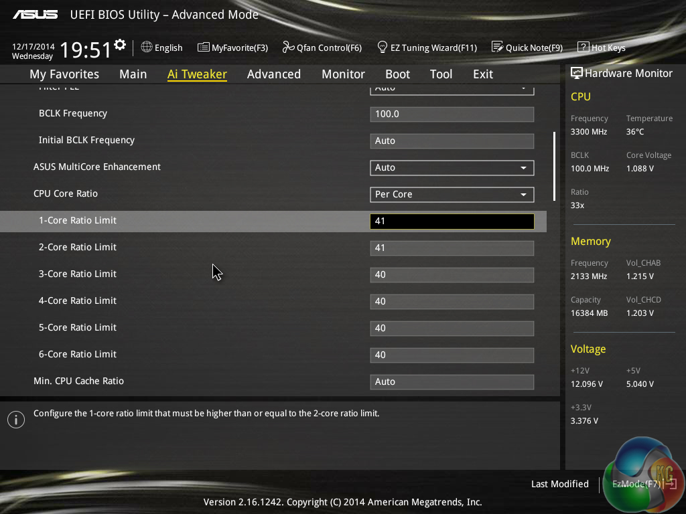Open Quick Note(F9)
This screenshot has width=686, height=514.
(527, 48)
